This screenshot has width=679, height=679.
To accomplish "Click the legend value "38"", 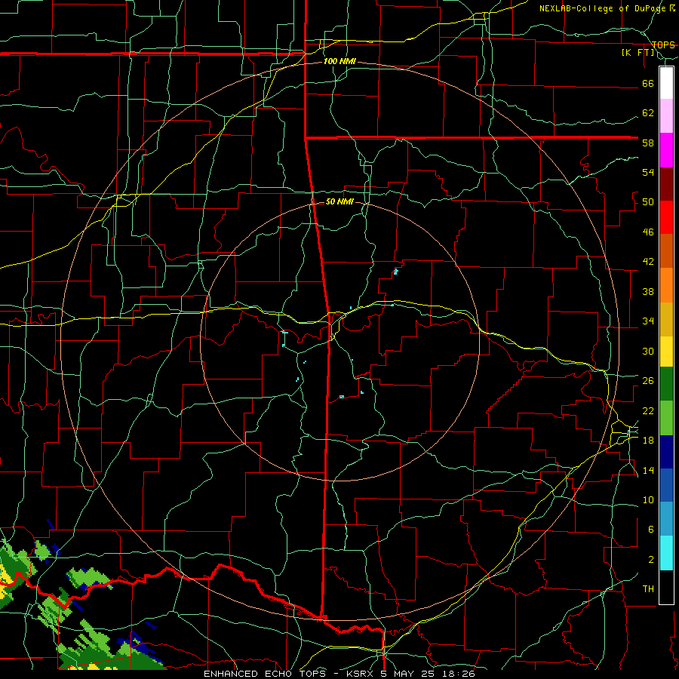I will click(648, 291).
